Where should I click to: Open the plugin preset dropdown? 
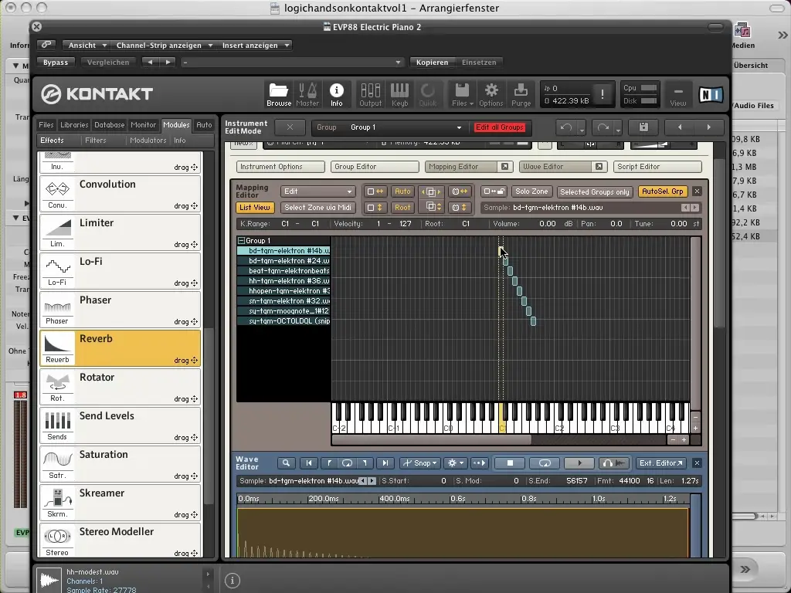[x=293, y=62]
